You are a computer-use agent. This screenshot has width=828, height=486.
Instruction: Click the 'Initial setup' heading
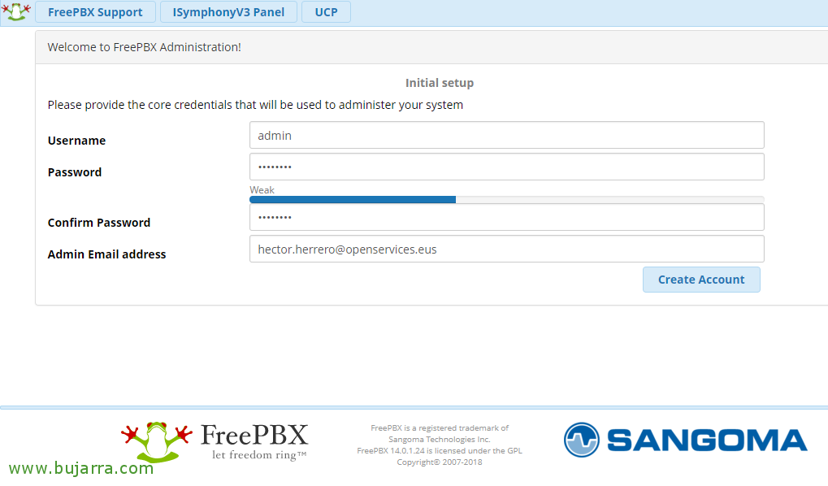coord(440,83)
